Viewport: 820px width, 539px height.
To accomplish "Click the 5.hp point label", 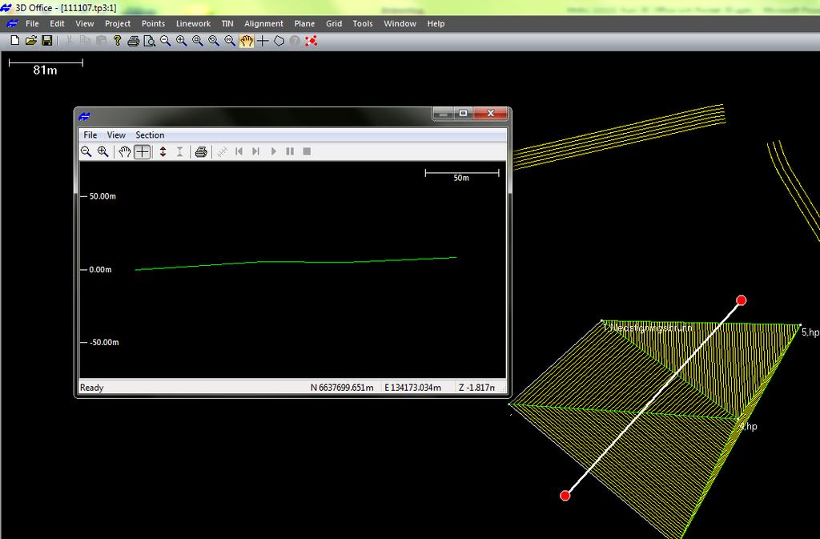I will (810, 332).
